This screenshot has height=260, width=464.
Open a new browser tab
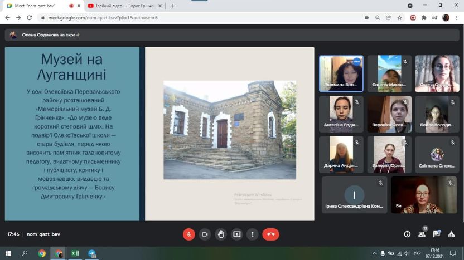(x=173, y=6)
